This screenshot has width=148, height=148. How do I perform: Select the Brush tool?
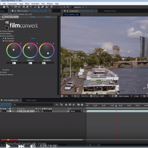pyautogui.click(x=35, y=7)
